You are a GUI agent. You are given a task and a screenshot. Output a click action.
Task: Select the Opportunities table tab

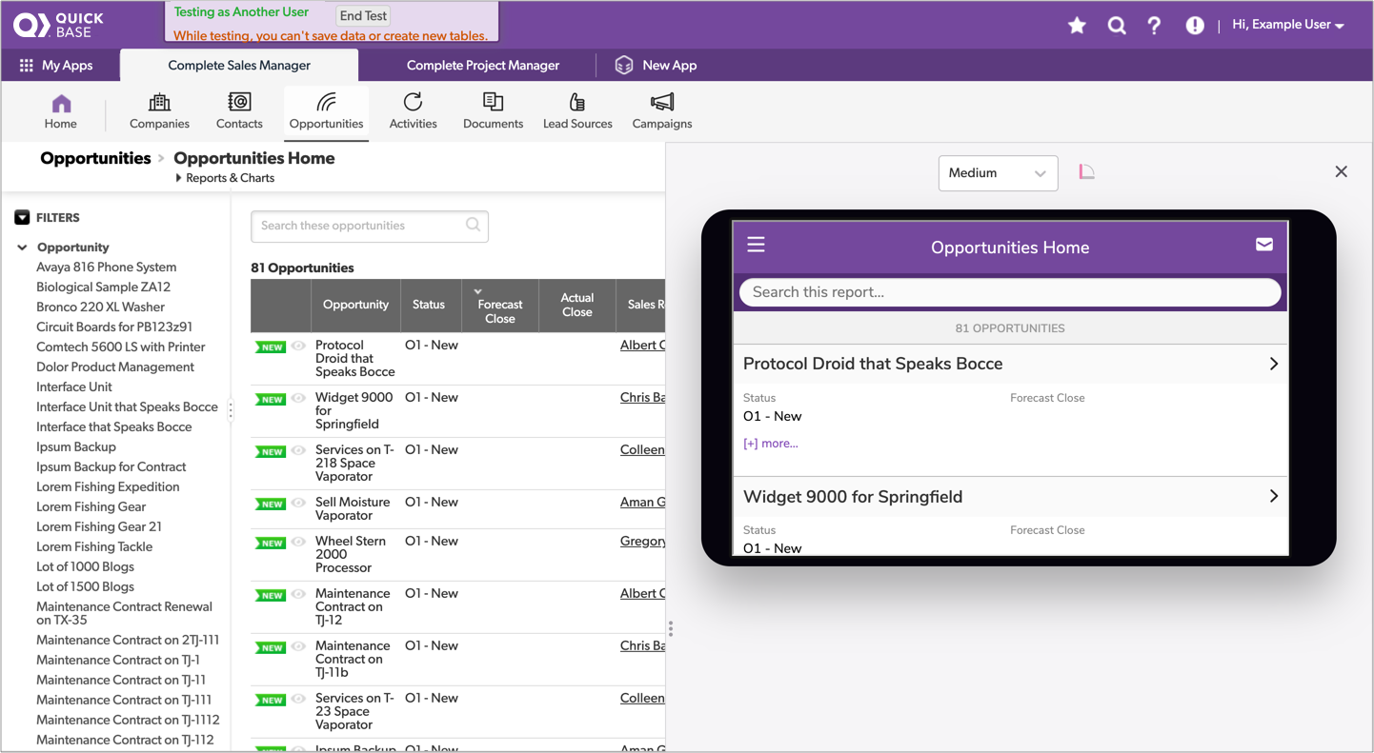coord(326,112)
